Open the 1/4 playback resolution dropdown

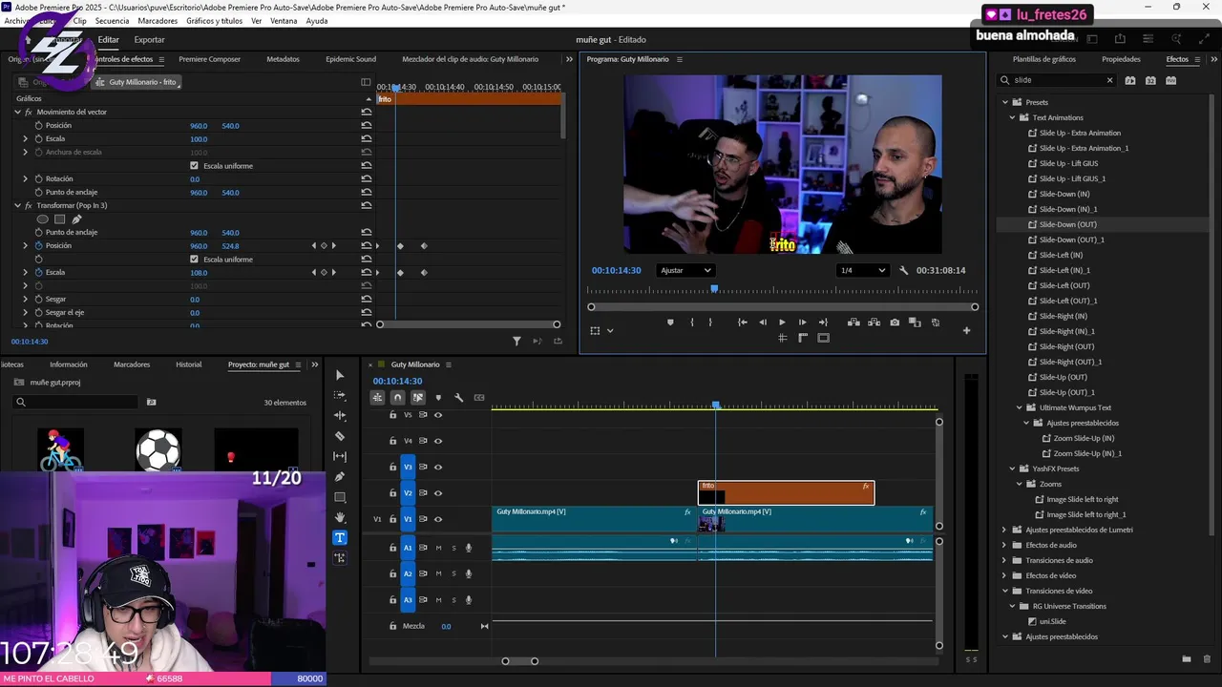coord(862,270)
